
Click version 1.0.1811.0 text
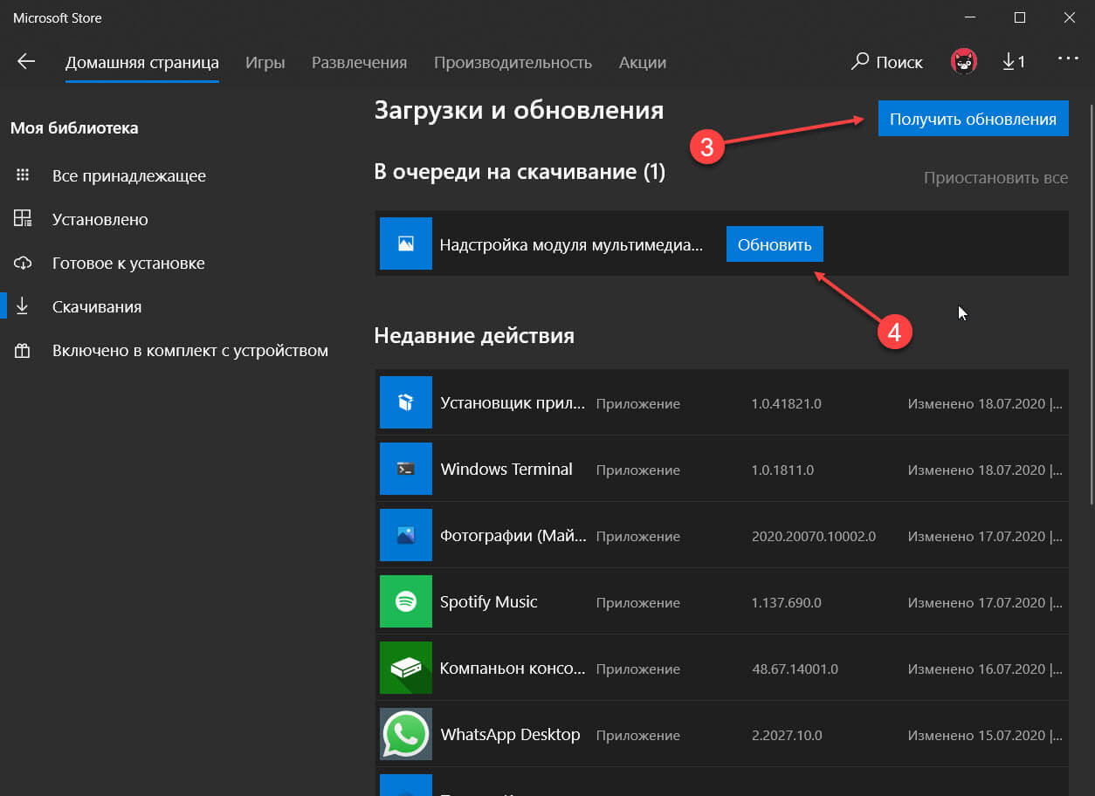click(x=783, y=470)
